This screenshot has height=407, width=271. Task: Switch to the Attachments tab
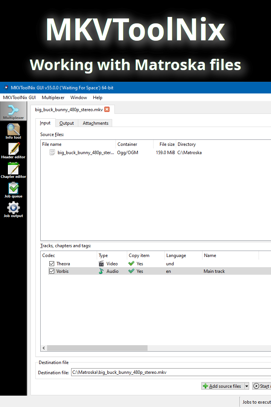point(96,123)
